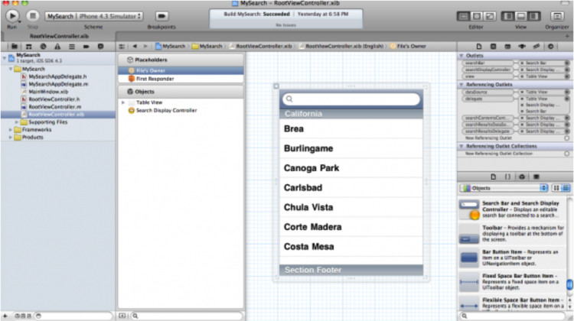Click RootViewController.xib (English) in the jump bar

[x=341, y=47]
